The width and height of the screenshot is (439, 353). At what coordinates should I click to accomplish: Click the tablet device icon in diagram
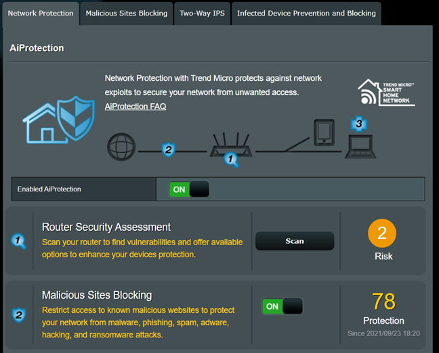tap(325, 132)
